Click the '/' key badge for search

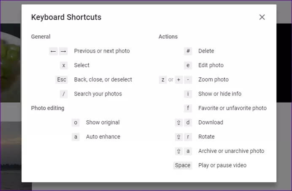click(64, 94)
